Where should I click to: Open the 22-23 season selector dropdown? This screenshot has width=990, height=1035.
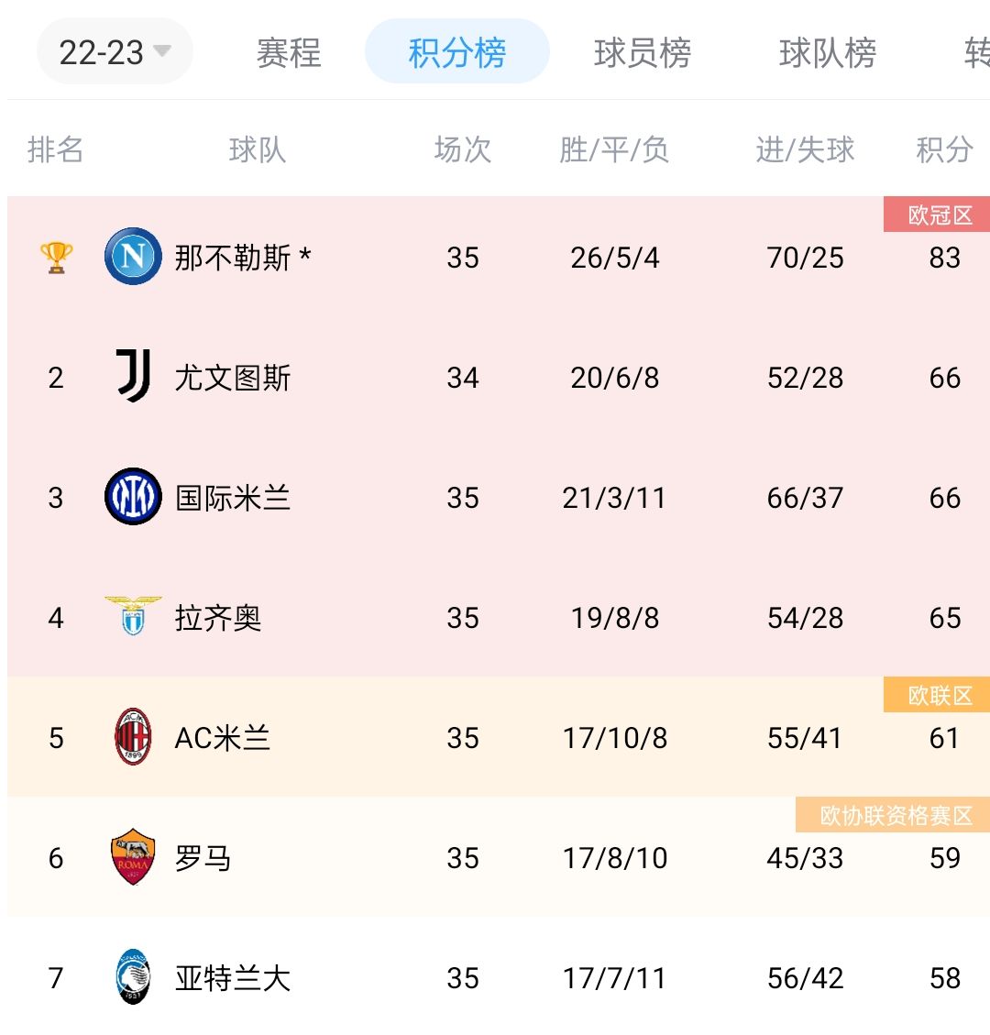click(115, 52)
